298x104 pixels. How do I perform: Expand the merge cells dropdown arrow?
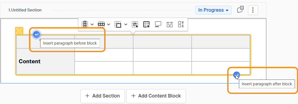pos(125,24)
